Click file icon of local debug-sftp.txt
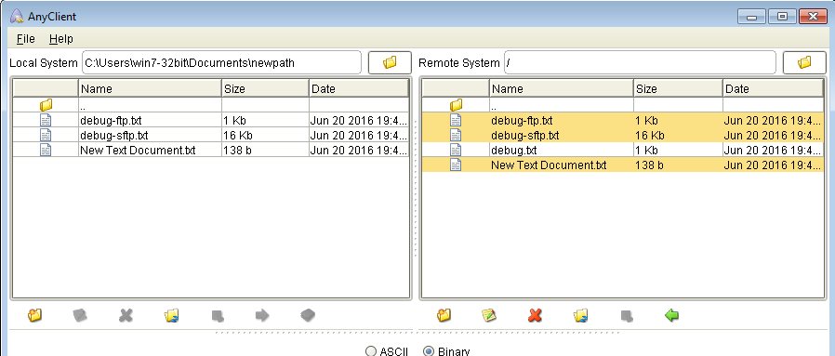The height and width of the screenshot is (356, 835). pos(46,135)
